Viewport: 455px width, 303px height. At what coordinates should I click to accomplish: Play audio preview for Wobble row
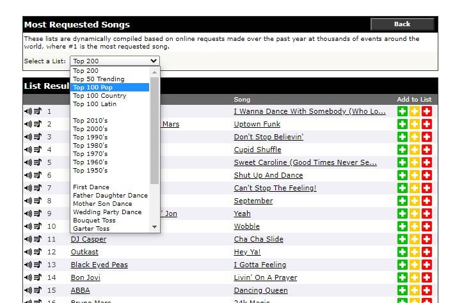(28, 226)
